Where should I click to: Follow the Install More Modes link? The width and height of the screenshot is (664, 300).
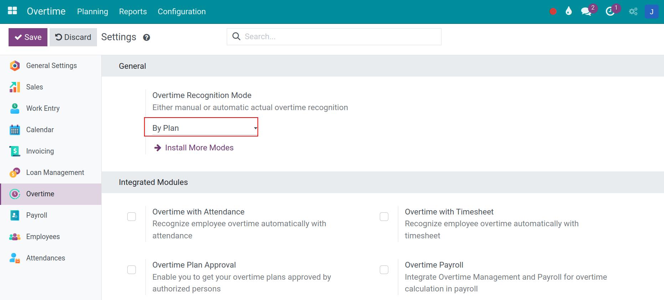point(199,148)
